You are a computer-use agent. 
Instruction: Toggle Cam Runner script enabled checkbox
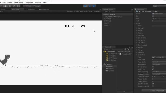click(x=139, y=11)
